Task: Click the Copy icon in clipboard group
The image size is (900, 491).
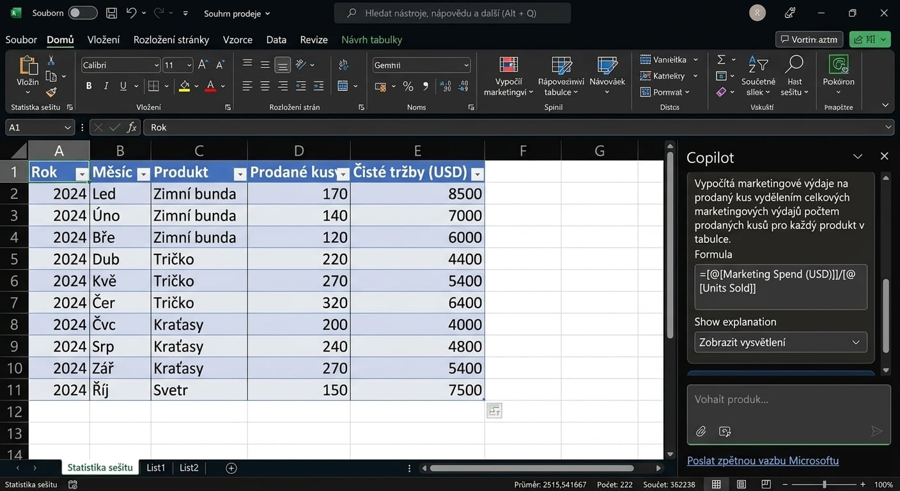Action: point(51,77)
